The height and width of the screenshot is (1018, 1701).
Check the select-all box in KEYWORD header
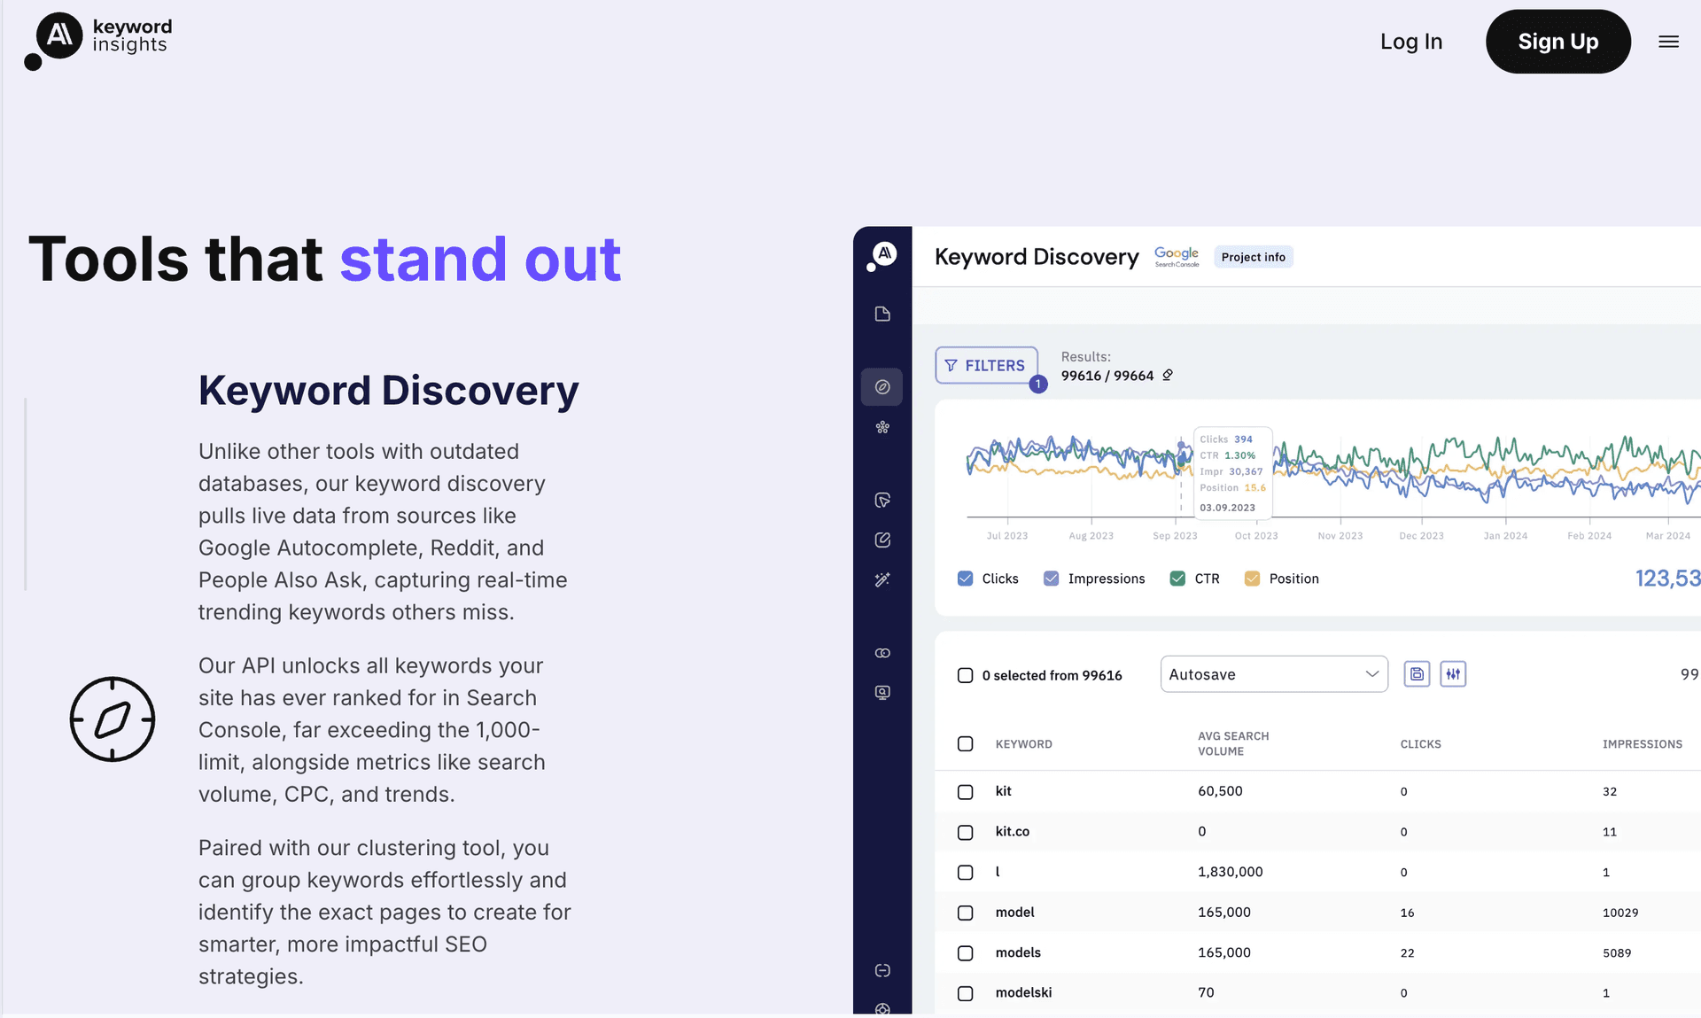[966, 743]
